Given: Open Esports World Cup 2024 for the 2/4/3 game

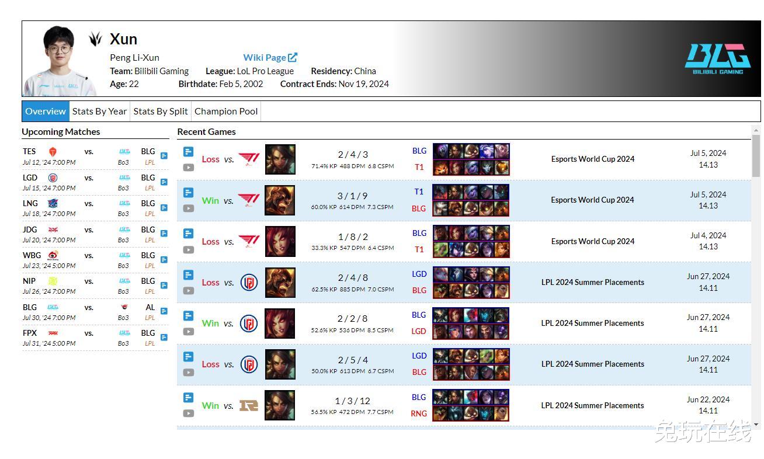Looking at the screenshot, I should click(592, 159).
